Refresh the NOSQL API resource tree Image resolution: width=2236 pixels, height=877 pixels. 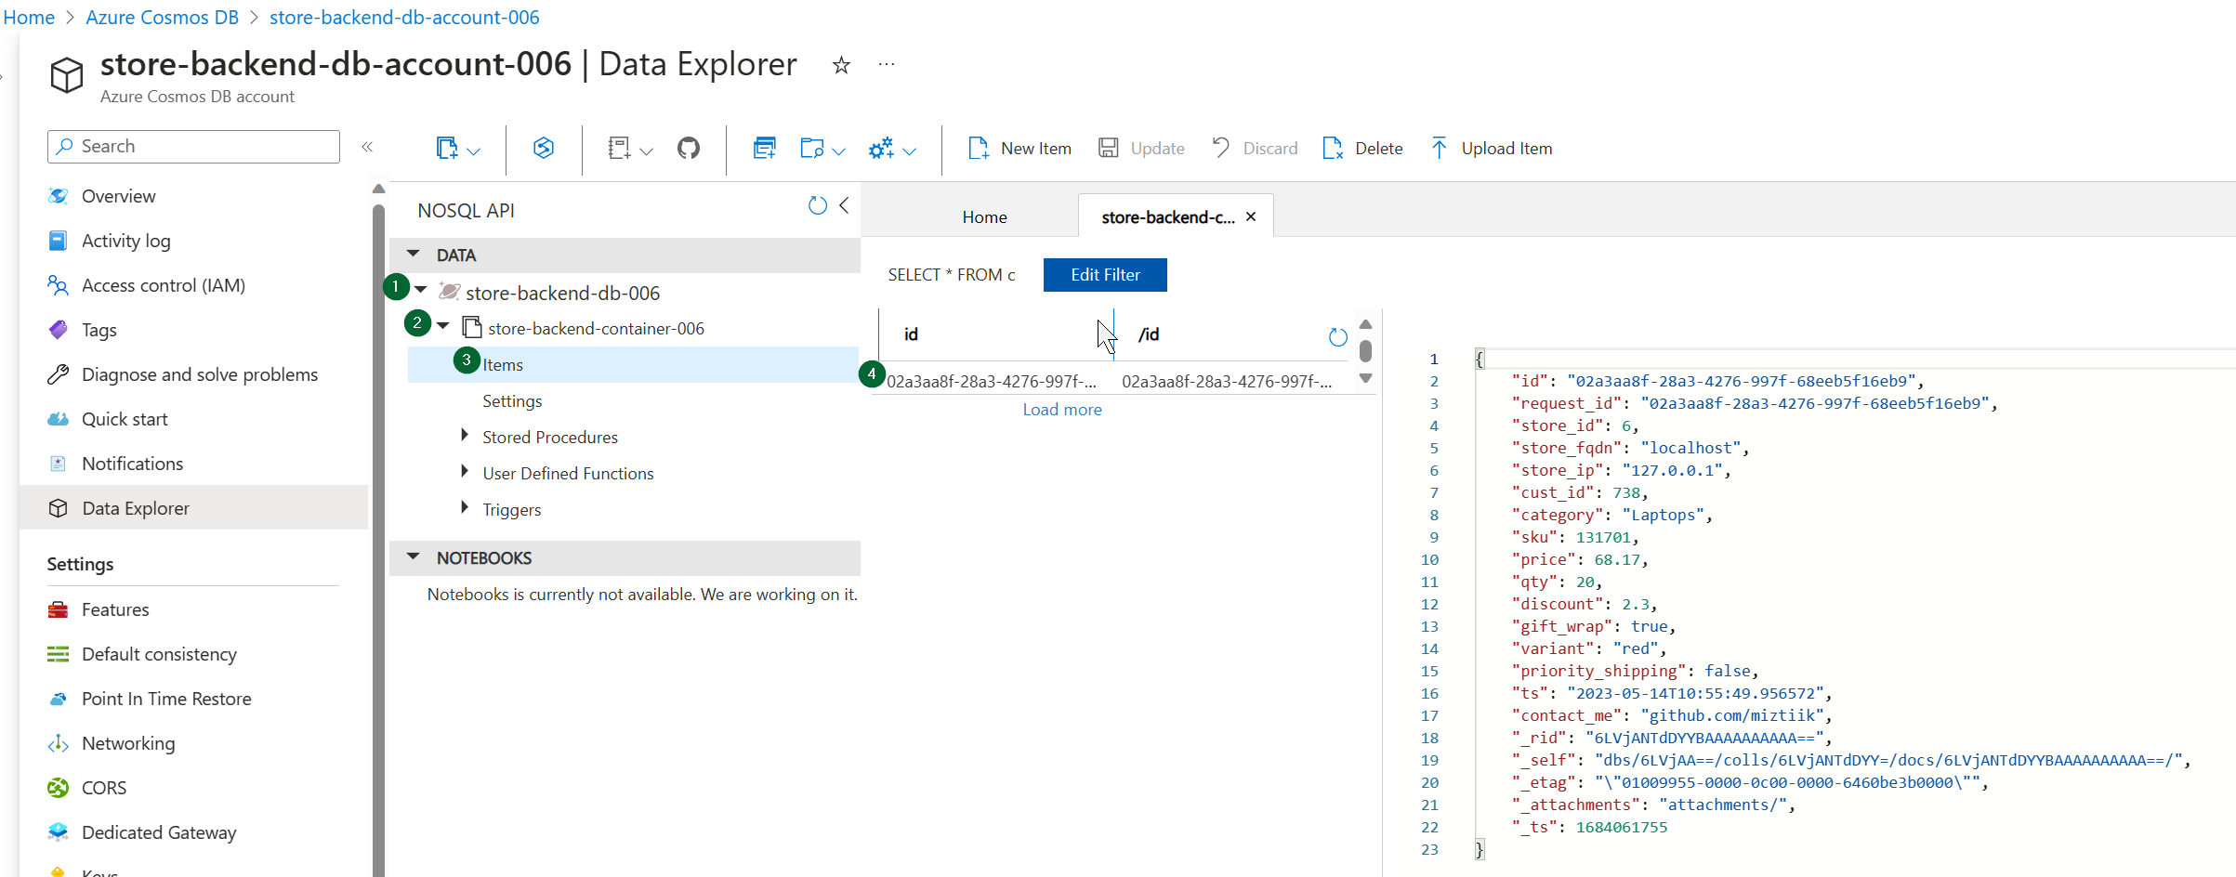(818, 205)
